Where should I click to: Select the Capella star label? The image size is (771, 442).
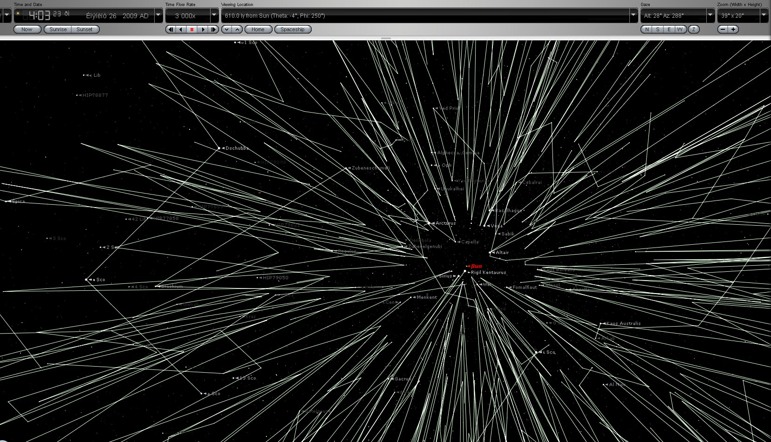[x=470, y=242]
